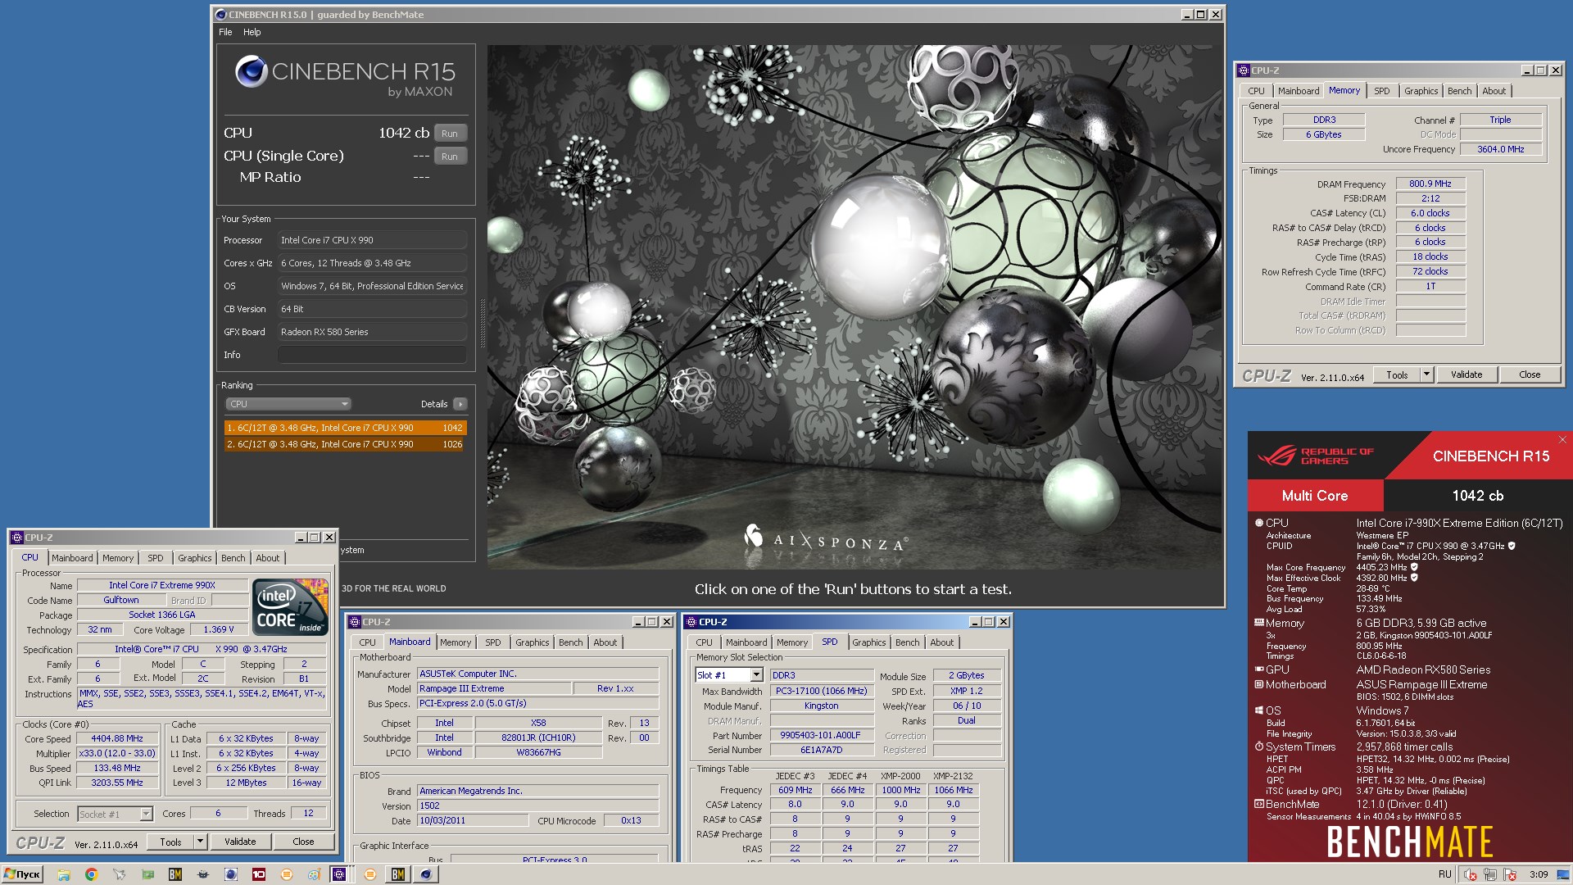Open Tools dropdown arrow in bottom-left CPU-Z window
The image size is (1573, 885).
click(x=200, y=842)
